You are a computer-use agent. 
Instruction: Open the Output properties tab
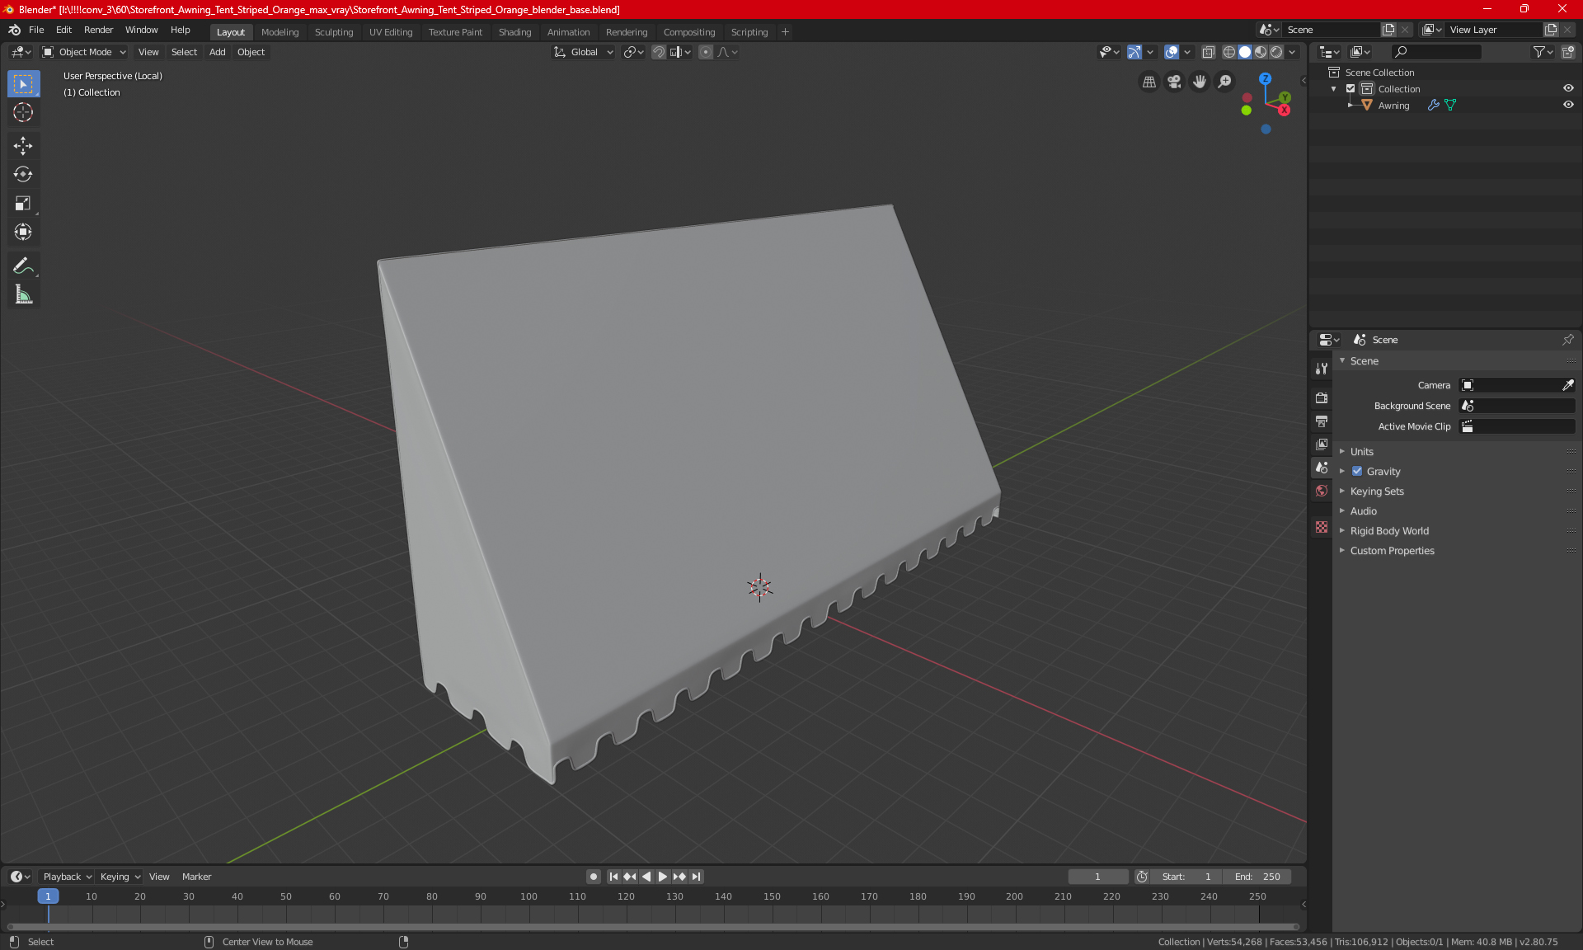pyautogui.click(x=1322, y=421)
